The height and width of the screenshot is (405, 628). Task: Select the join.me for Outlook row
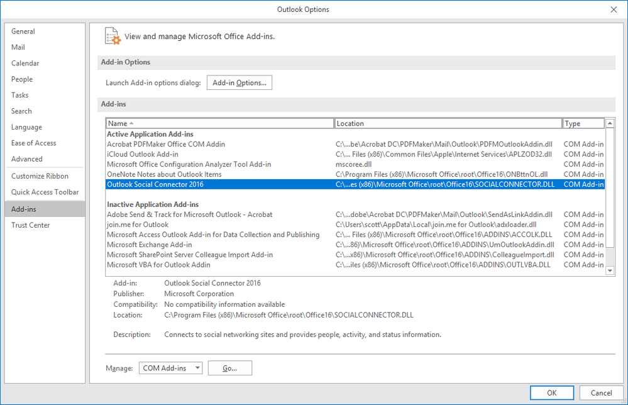pos(355,225)
